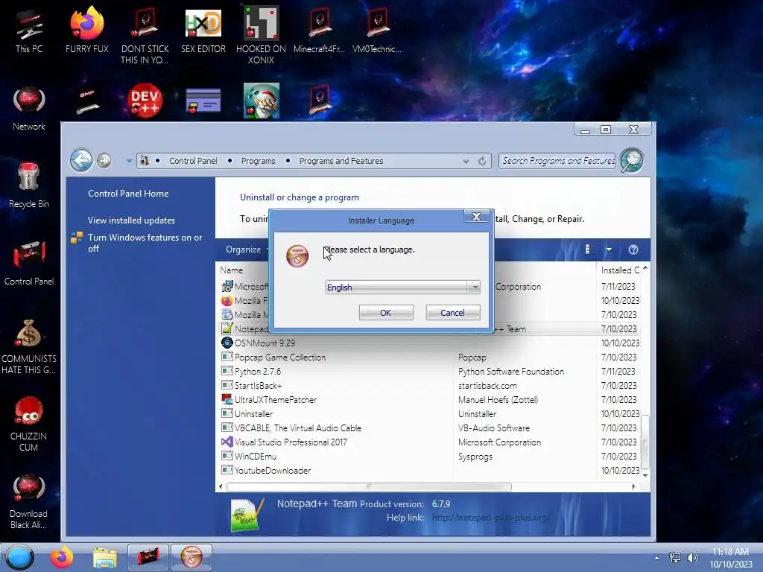This screenshot has width=763, height=572.
Task: Open the SEX EDITOR HxD shortcut
Action: point(203,31)
